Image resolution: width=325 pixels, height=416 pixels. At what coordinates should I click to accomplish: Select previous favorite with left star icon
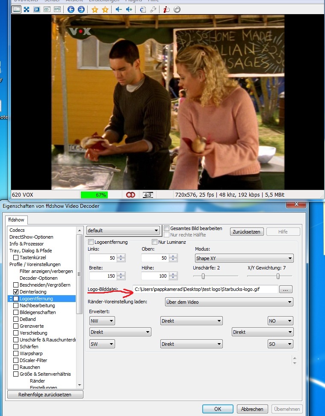pyautogui.click(x=95, y=9)
